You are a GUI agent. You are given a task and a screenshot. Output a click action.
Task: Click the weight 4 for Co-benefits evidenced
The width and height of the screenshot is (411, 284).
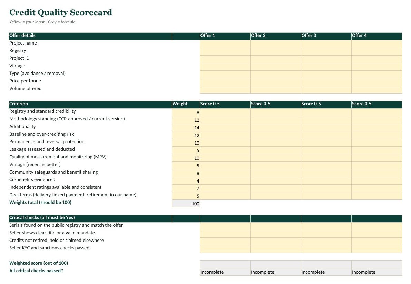pyautogui.click(x=186, y=181)
